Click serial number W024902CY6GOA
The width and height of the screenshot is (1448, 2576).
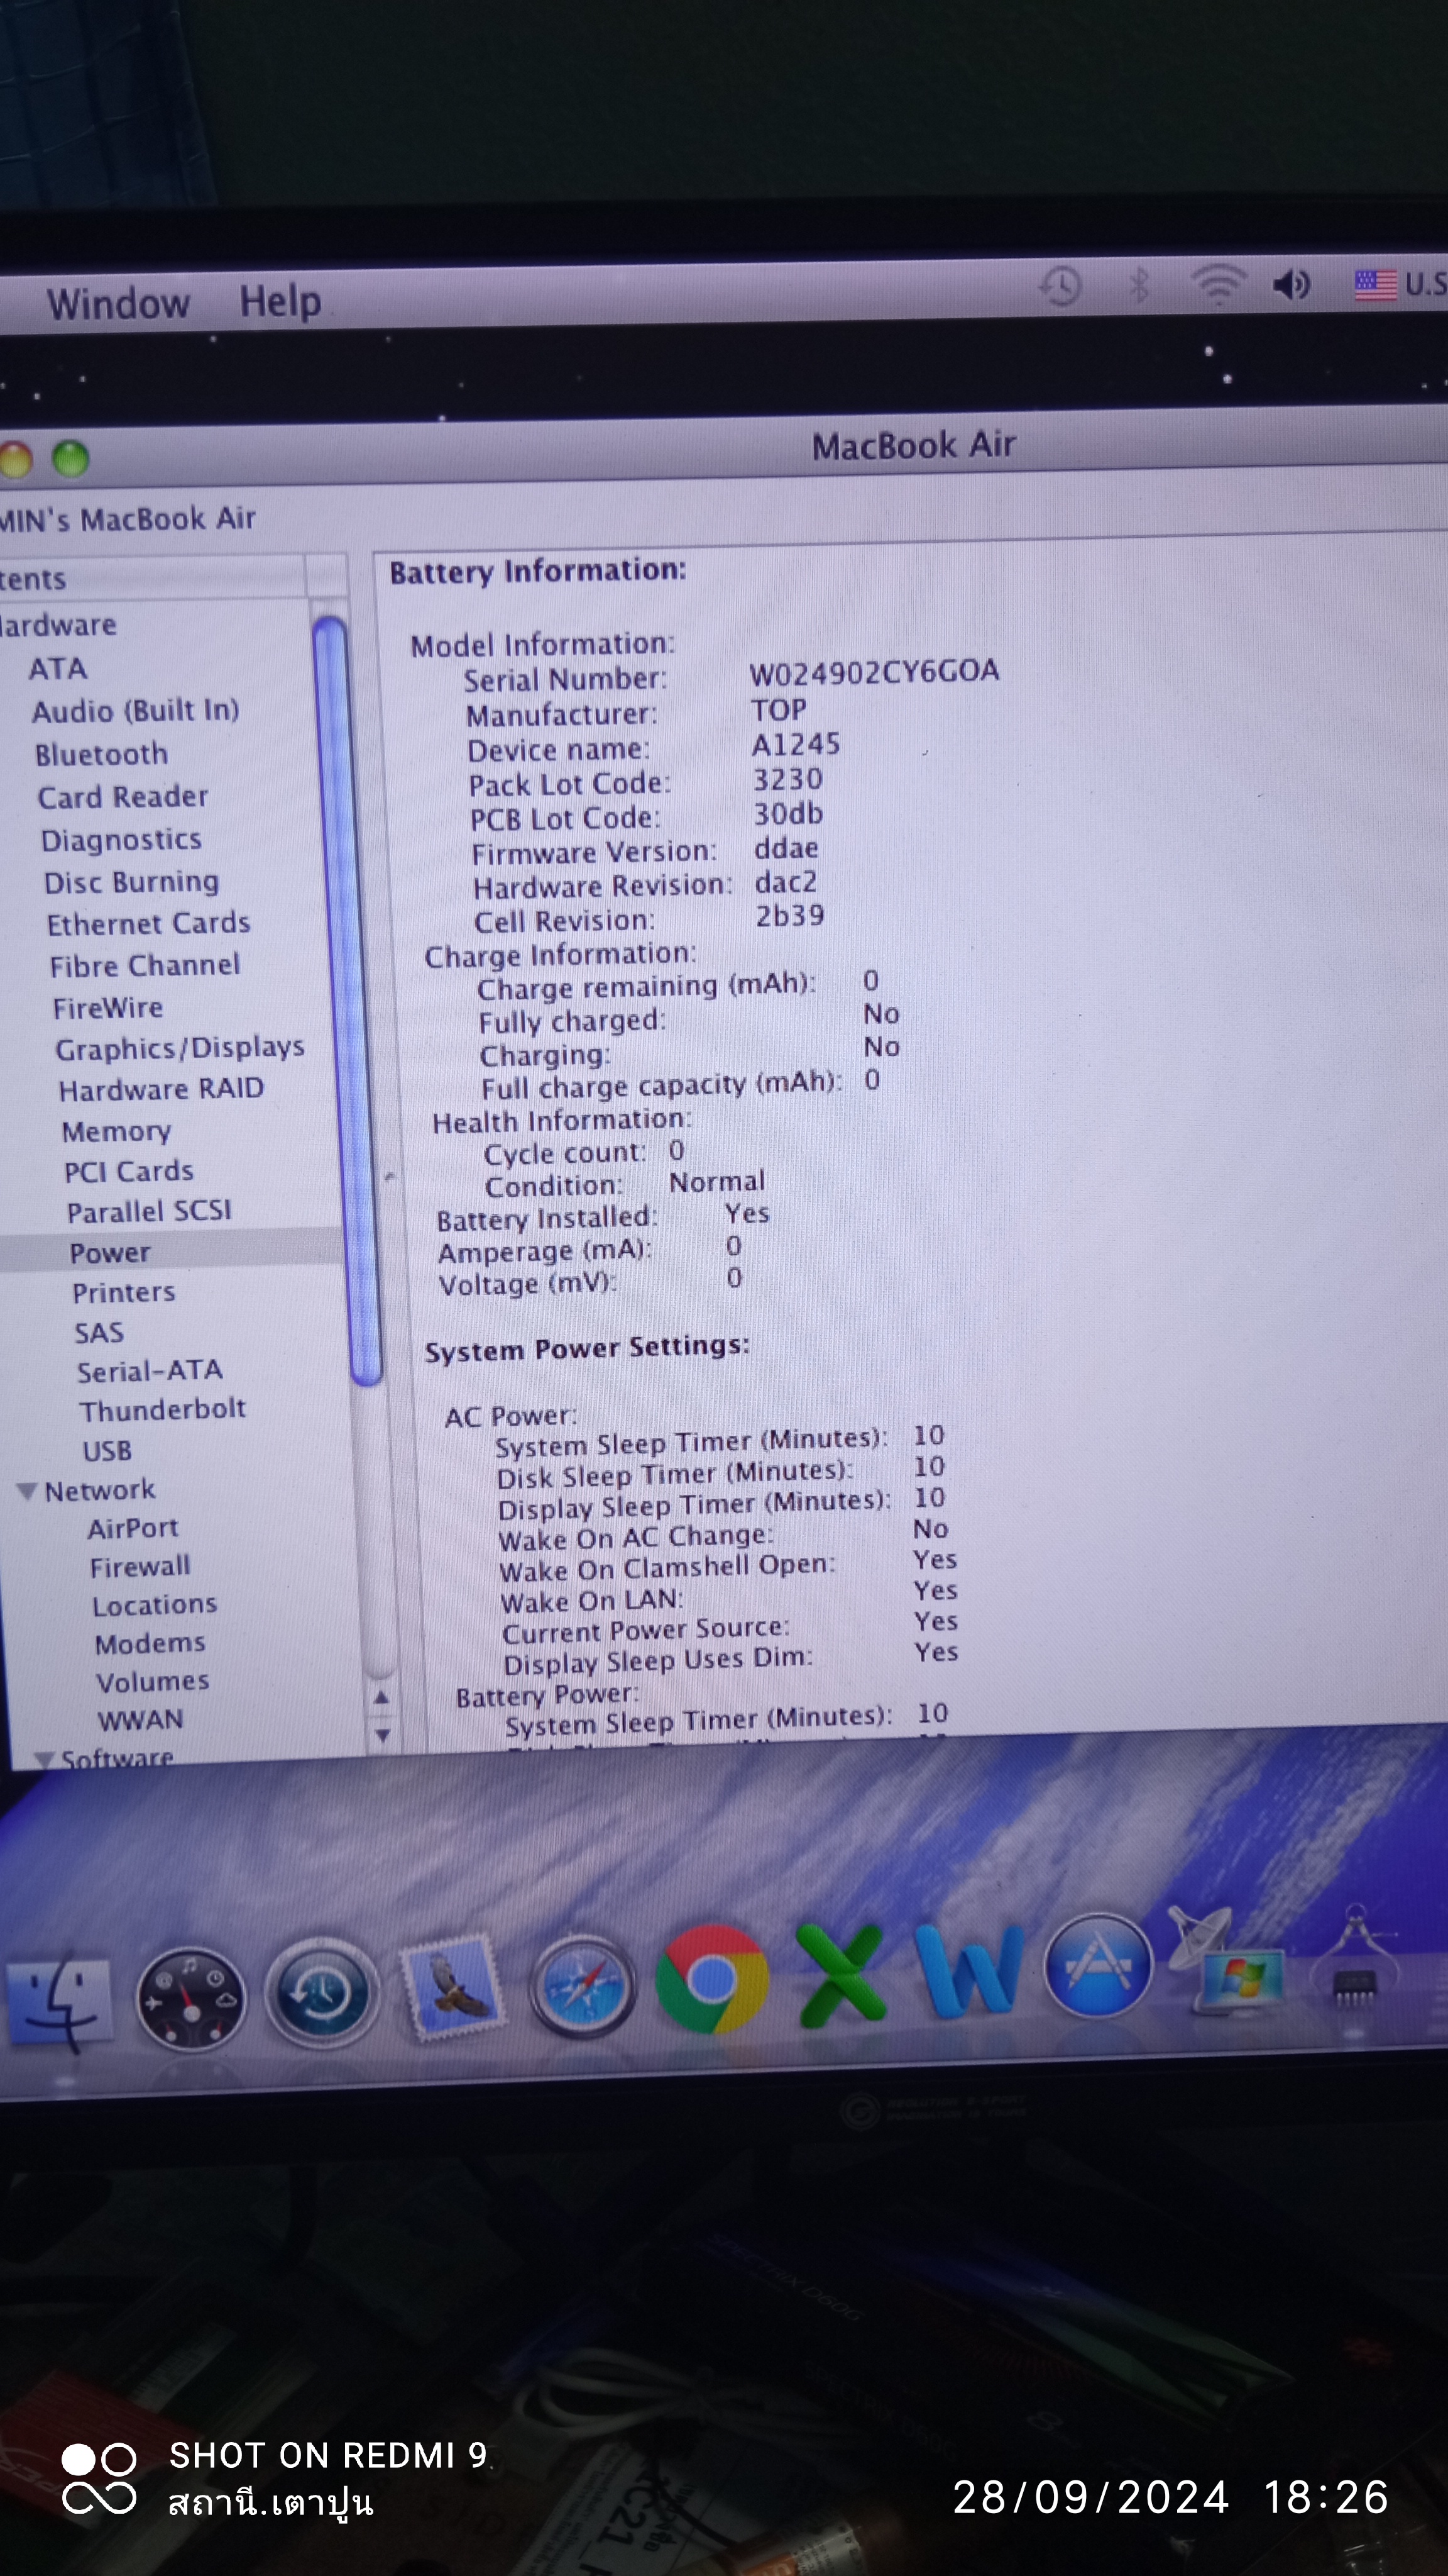[x=874, y=672]
